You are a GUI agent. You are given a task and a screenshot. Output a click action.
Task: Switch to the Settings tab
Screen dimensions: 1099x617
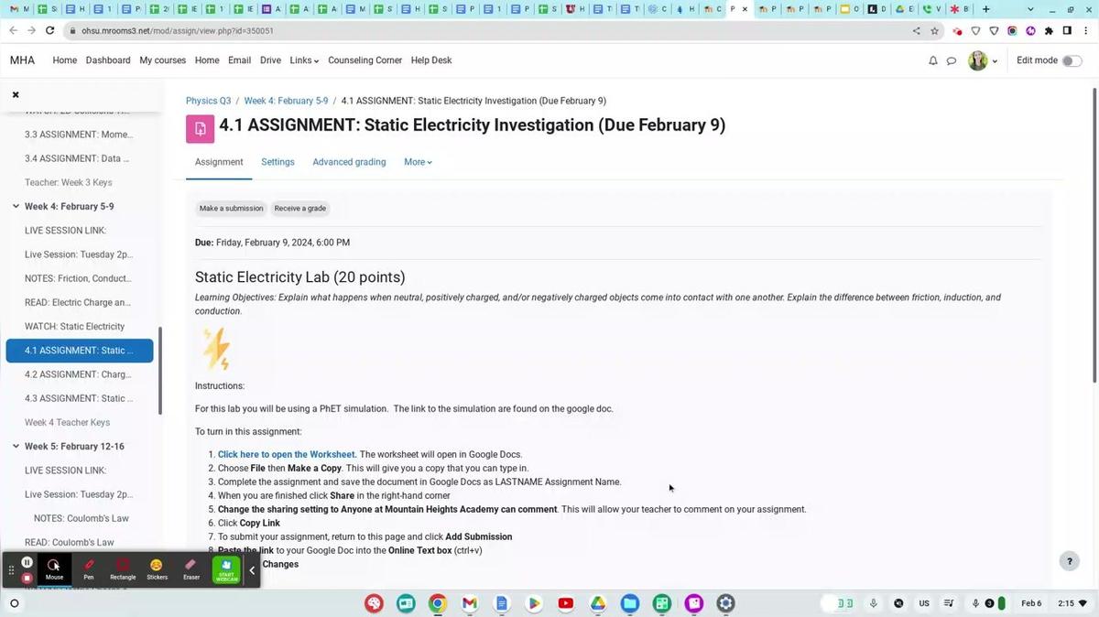277,162
